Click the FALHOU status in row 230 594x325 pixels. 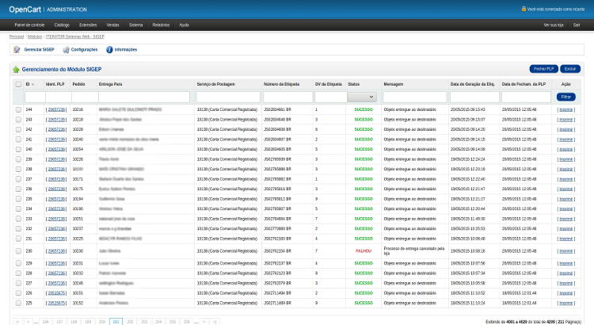point(364,251)
